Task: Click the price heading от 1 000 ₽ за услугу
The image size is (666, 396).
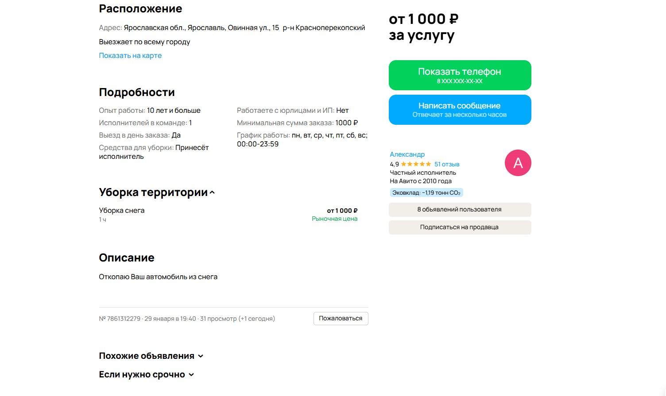Action: 423,27
